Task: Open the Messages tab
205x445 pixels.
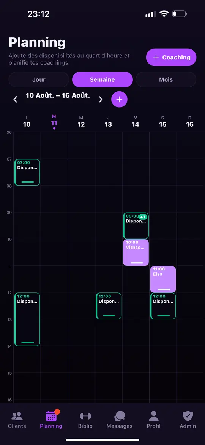Action: coord(120,420)
